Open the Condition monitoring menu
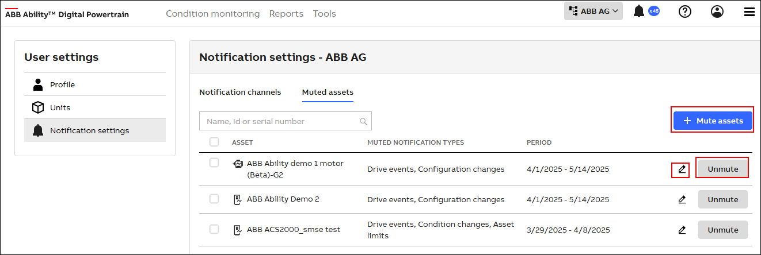 pyautogui.click(x=212, y=13)
